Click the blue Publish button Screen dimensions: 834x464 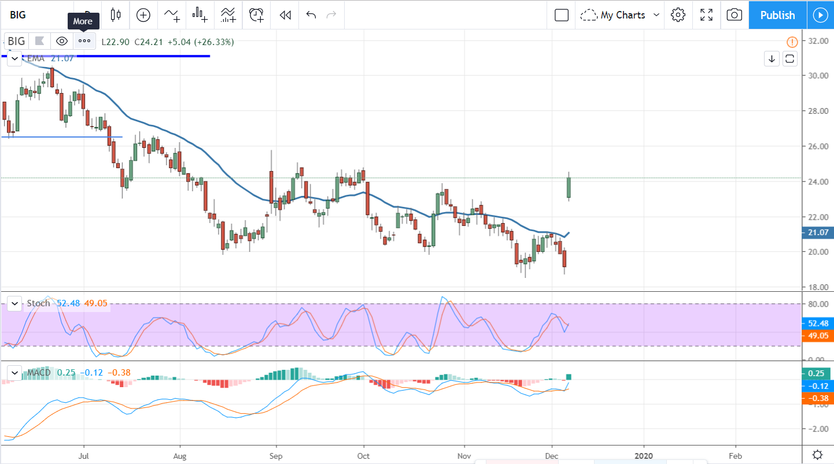777,15
